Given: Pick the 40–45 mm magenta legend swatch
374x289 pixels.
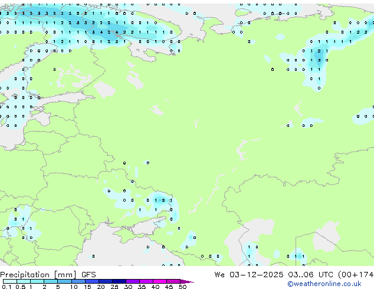Looking at the screenshot, I should (x=160, y=281).
